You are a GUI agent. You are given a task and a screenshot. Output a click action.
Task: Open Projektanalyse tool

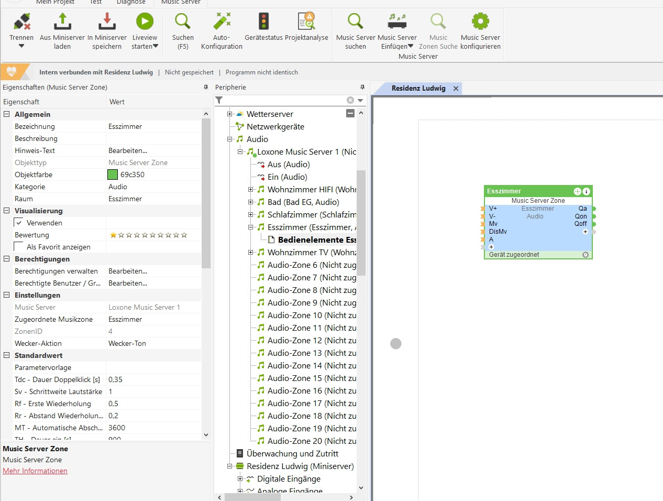[306, 22]
